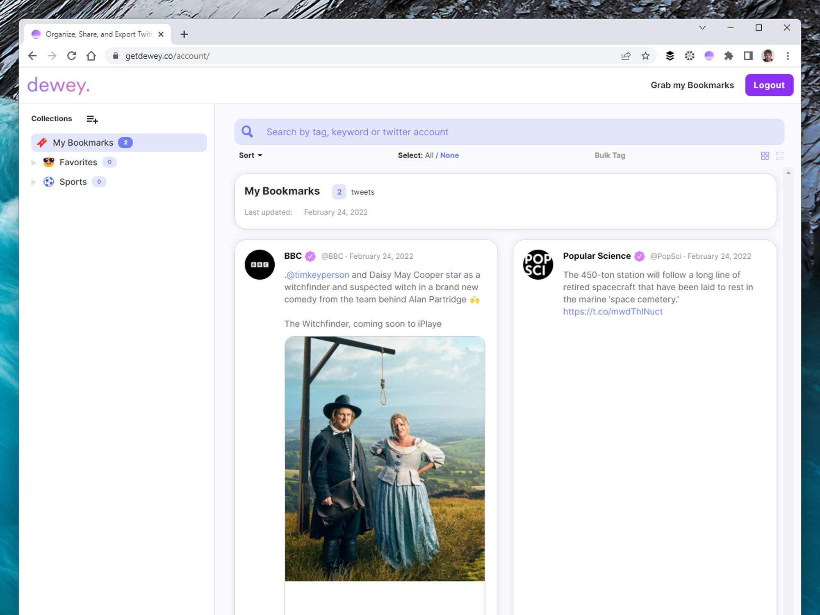820x615 pixels.
Task: Select None to deselect all tweets
Action: click(449, 155)
